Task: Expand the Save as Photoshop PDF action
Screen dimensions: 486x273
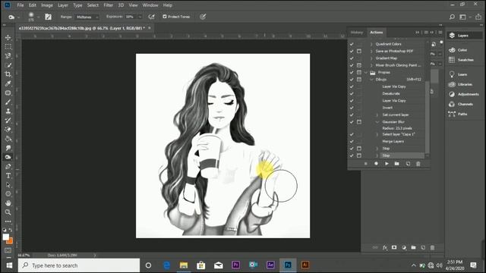Action: tap(371, 51)
